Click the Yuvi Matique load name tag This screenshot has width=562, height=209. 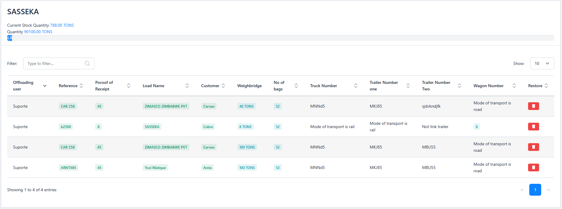155,168
